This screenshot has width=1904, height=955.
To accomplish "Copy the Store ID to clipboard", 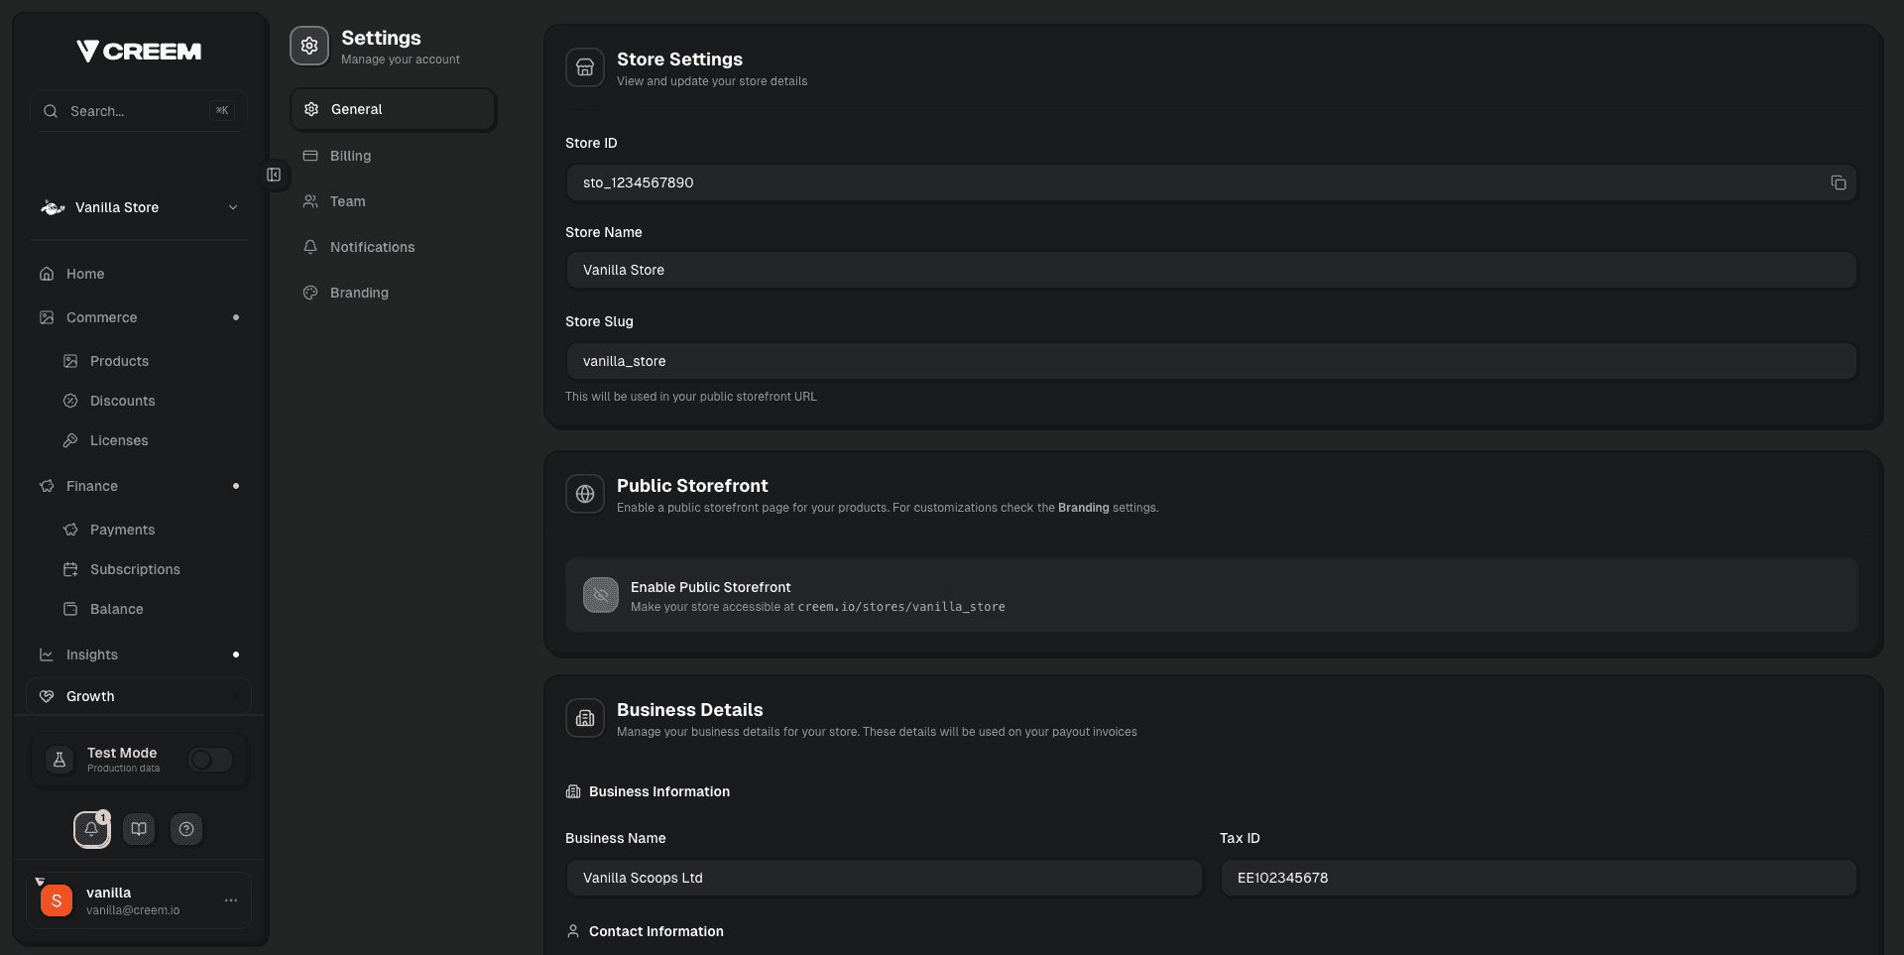I will (x=1838, y=182).
